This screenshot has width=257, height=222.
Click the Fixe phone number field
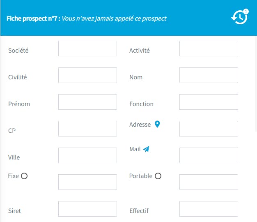click(x=87, y=182)
